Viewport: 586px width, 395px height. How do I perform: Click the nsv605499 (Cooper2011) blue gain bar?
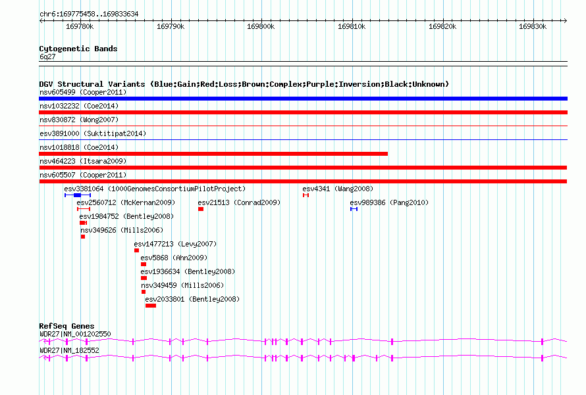[303, 99]
